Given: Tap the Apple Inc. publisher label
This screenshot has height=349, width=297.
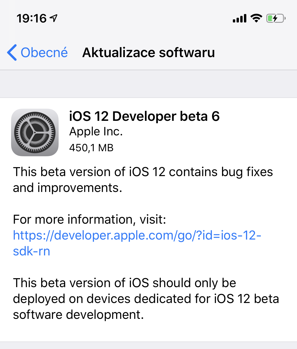Looking at the screenshot, I should (96, 132).
